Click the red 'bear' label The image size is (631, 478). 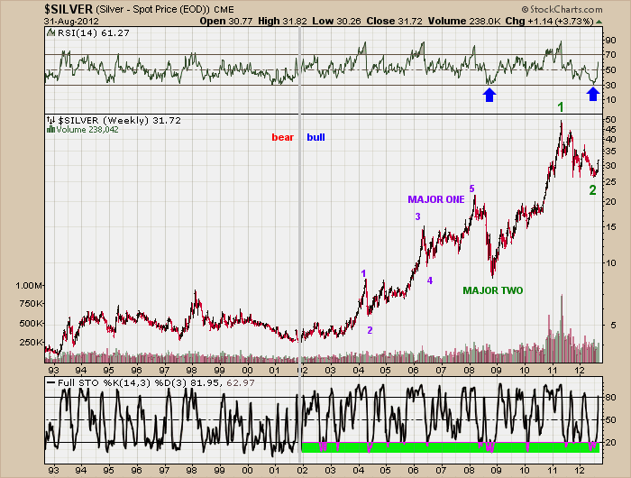pyautogui.click(x=282, y=137)
